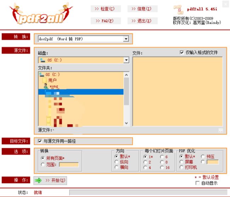Open the 信息(I) info button
Image resolution: width=230 pixels, height=197 pixels.
click(x=143, y=9)
